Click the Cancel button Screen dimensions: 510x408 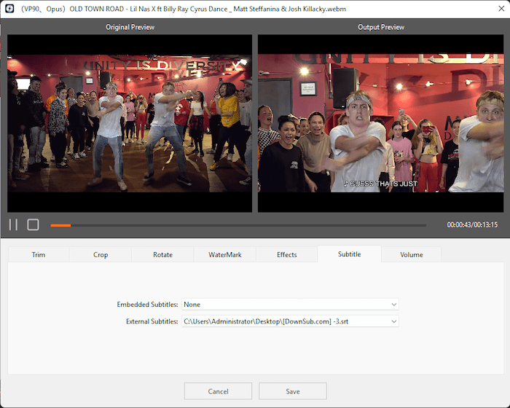tap(218, 391)
